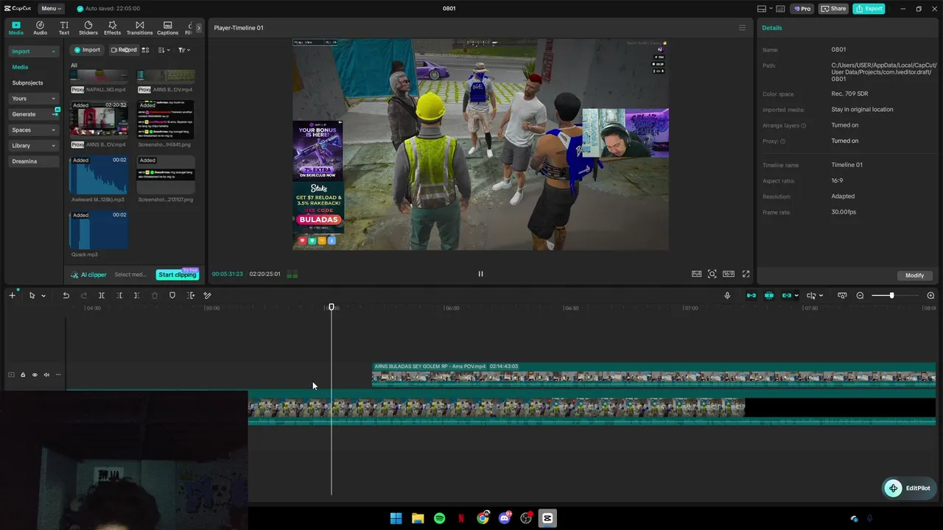Image resolution: width=943 pixels, height=530 pixels.
Task: Select Subprojects in the sidebar
Action: coord(27,83)
